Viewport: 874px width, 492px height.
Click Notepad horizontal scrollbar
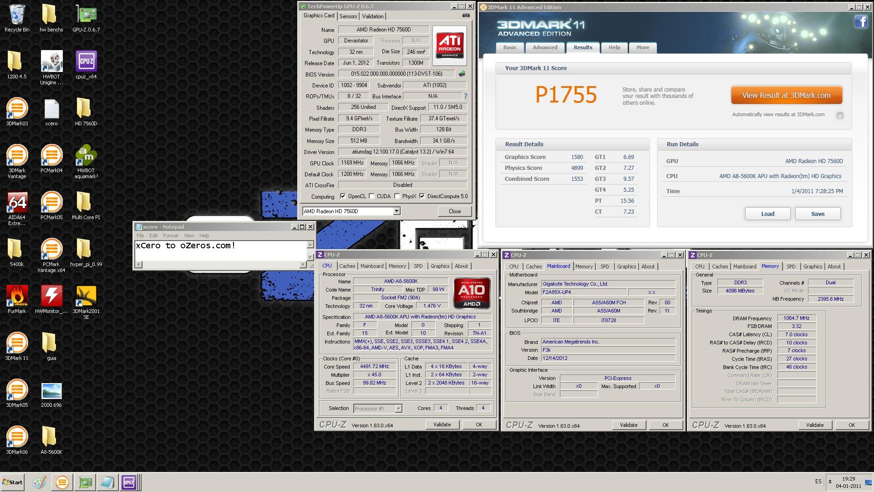pyautogui.click(x=221, y=265)
